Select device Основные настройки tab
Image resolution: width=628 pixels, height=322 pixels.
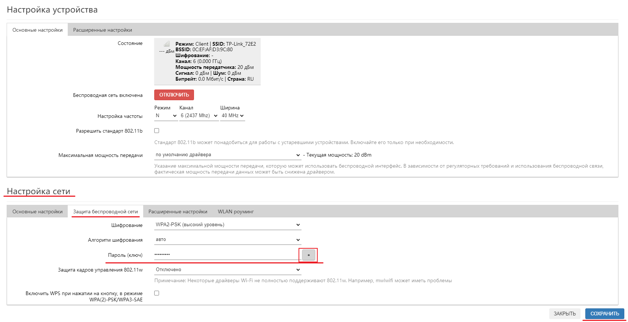pos(38,30)
